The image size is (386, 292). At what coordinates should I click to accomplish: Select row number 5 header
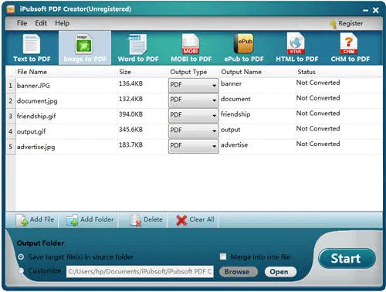11,147
